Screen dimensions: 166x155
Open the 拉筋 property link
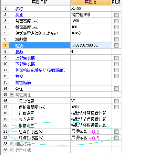click(19, 76)
